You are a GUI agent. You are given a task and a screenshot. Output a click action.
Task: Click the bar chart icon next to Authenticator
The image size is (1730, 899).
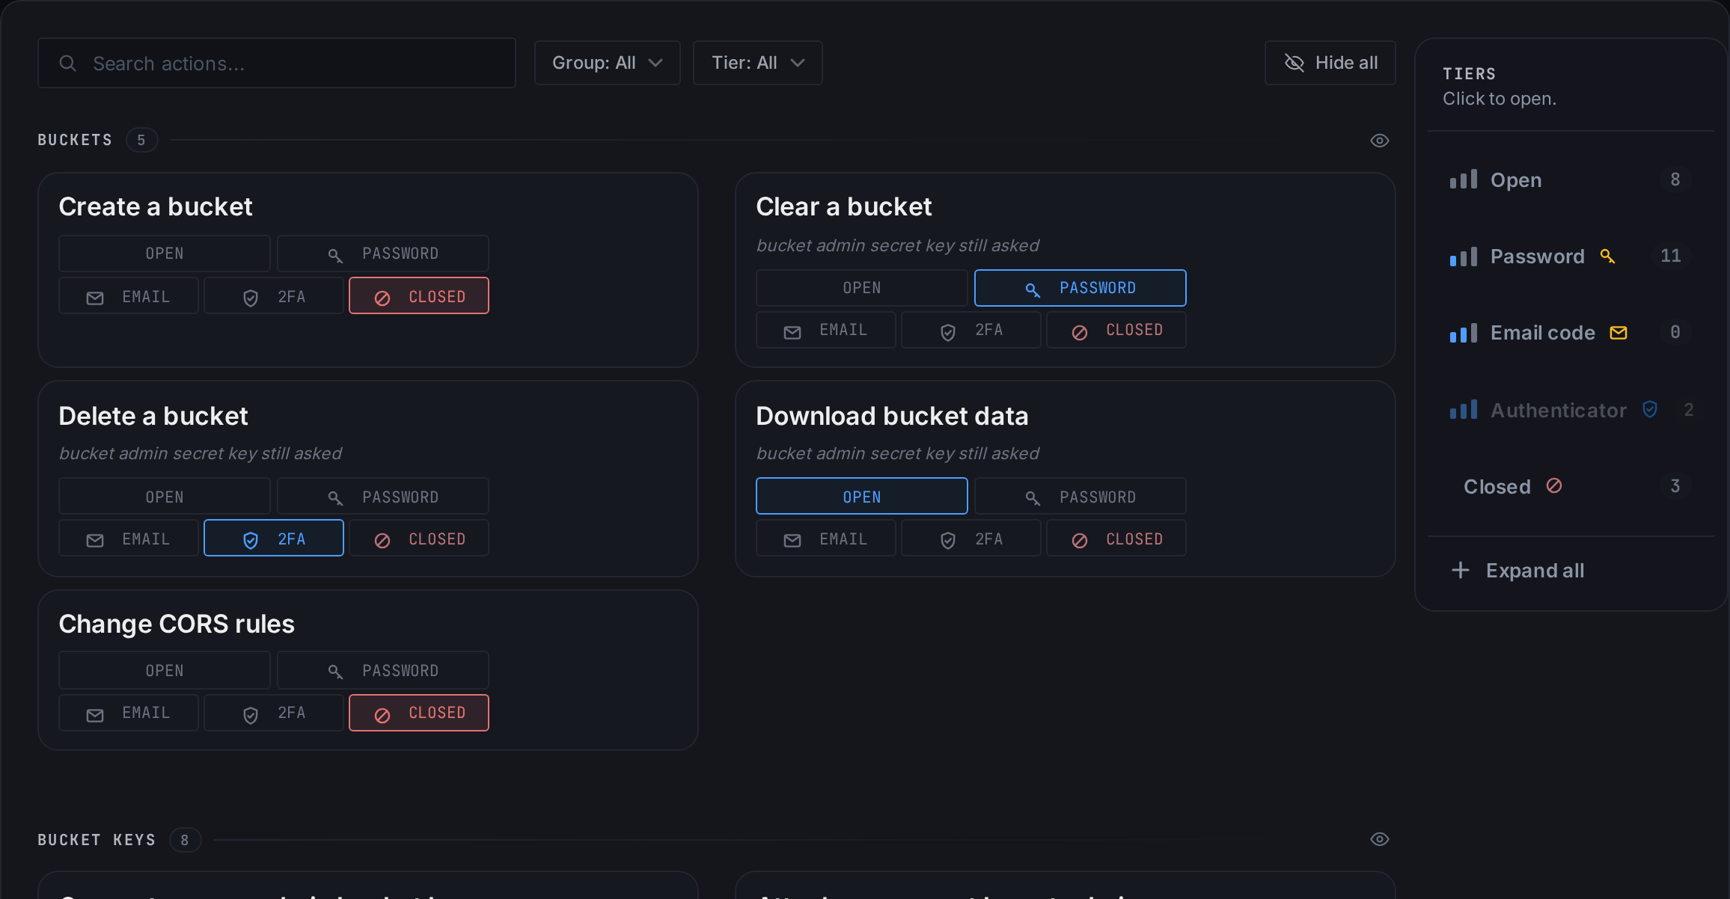point(1464,410)
